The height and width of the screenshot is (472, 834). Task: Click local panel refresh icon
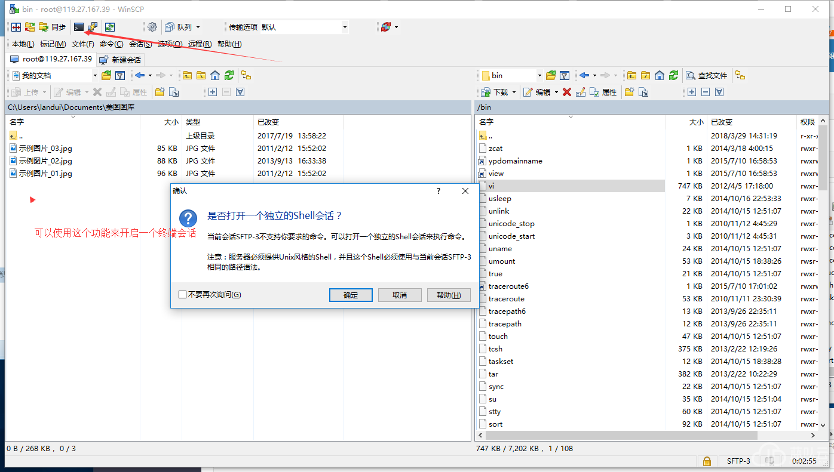click(x=229, y=76)
